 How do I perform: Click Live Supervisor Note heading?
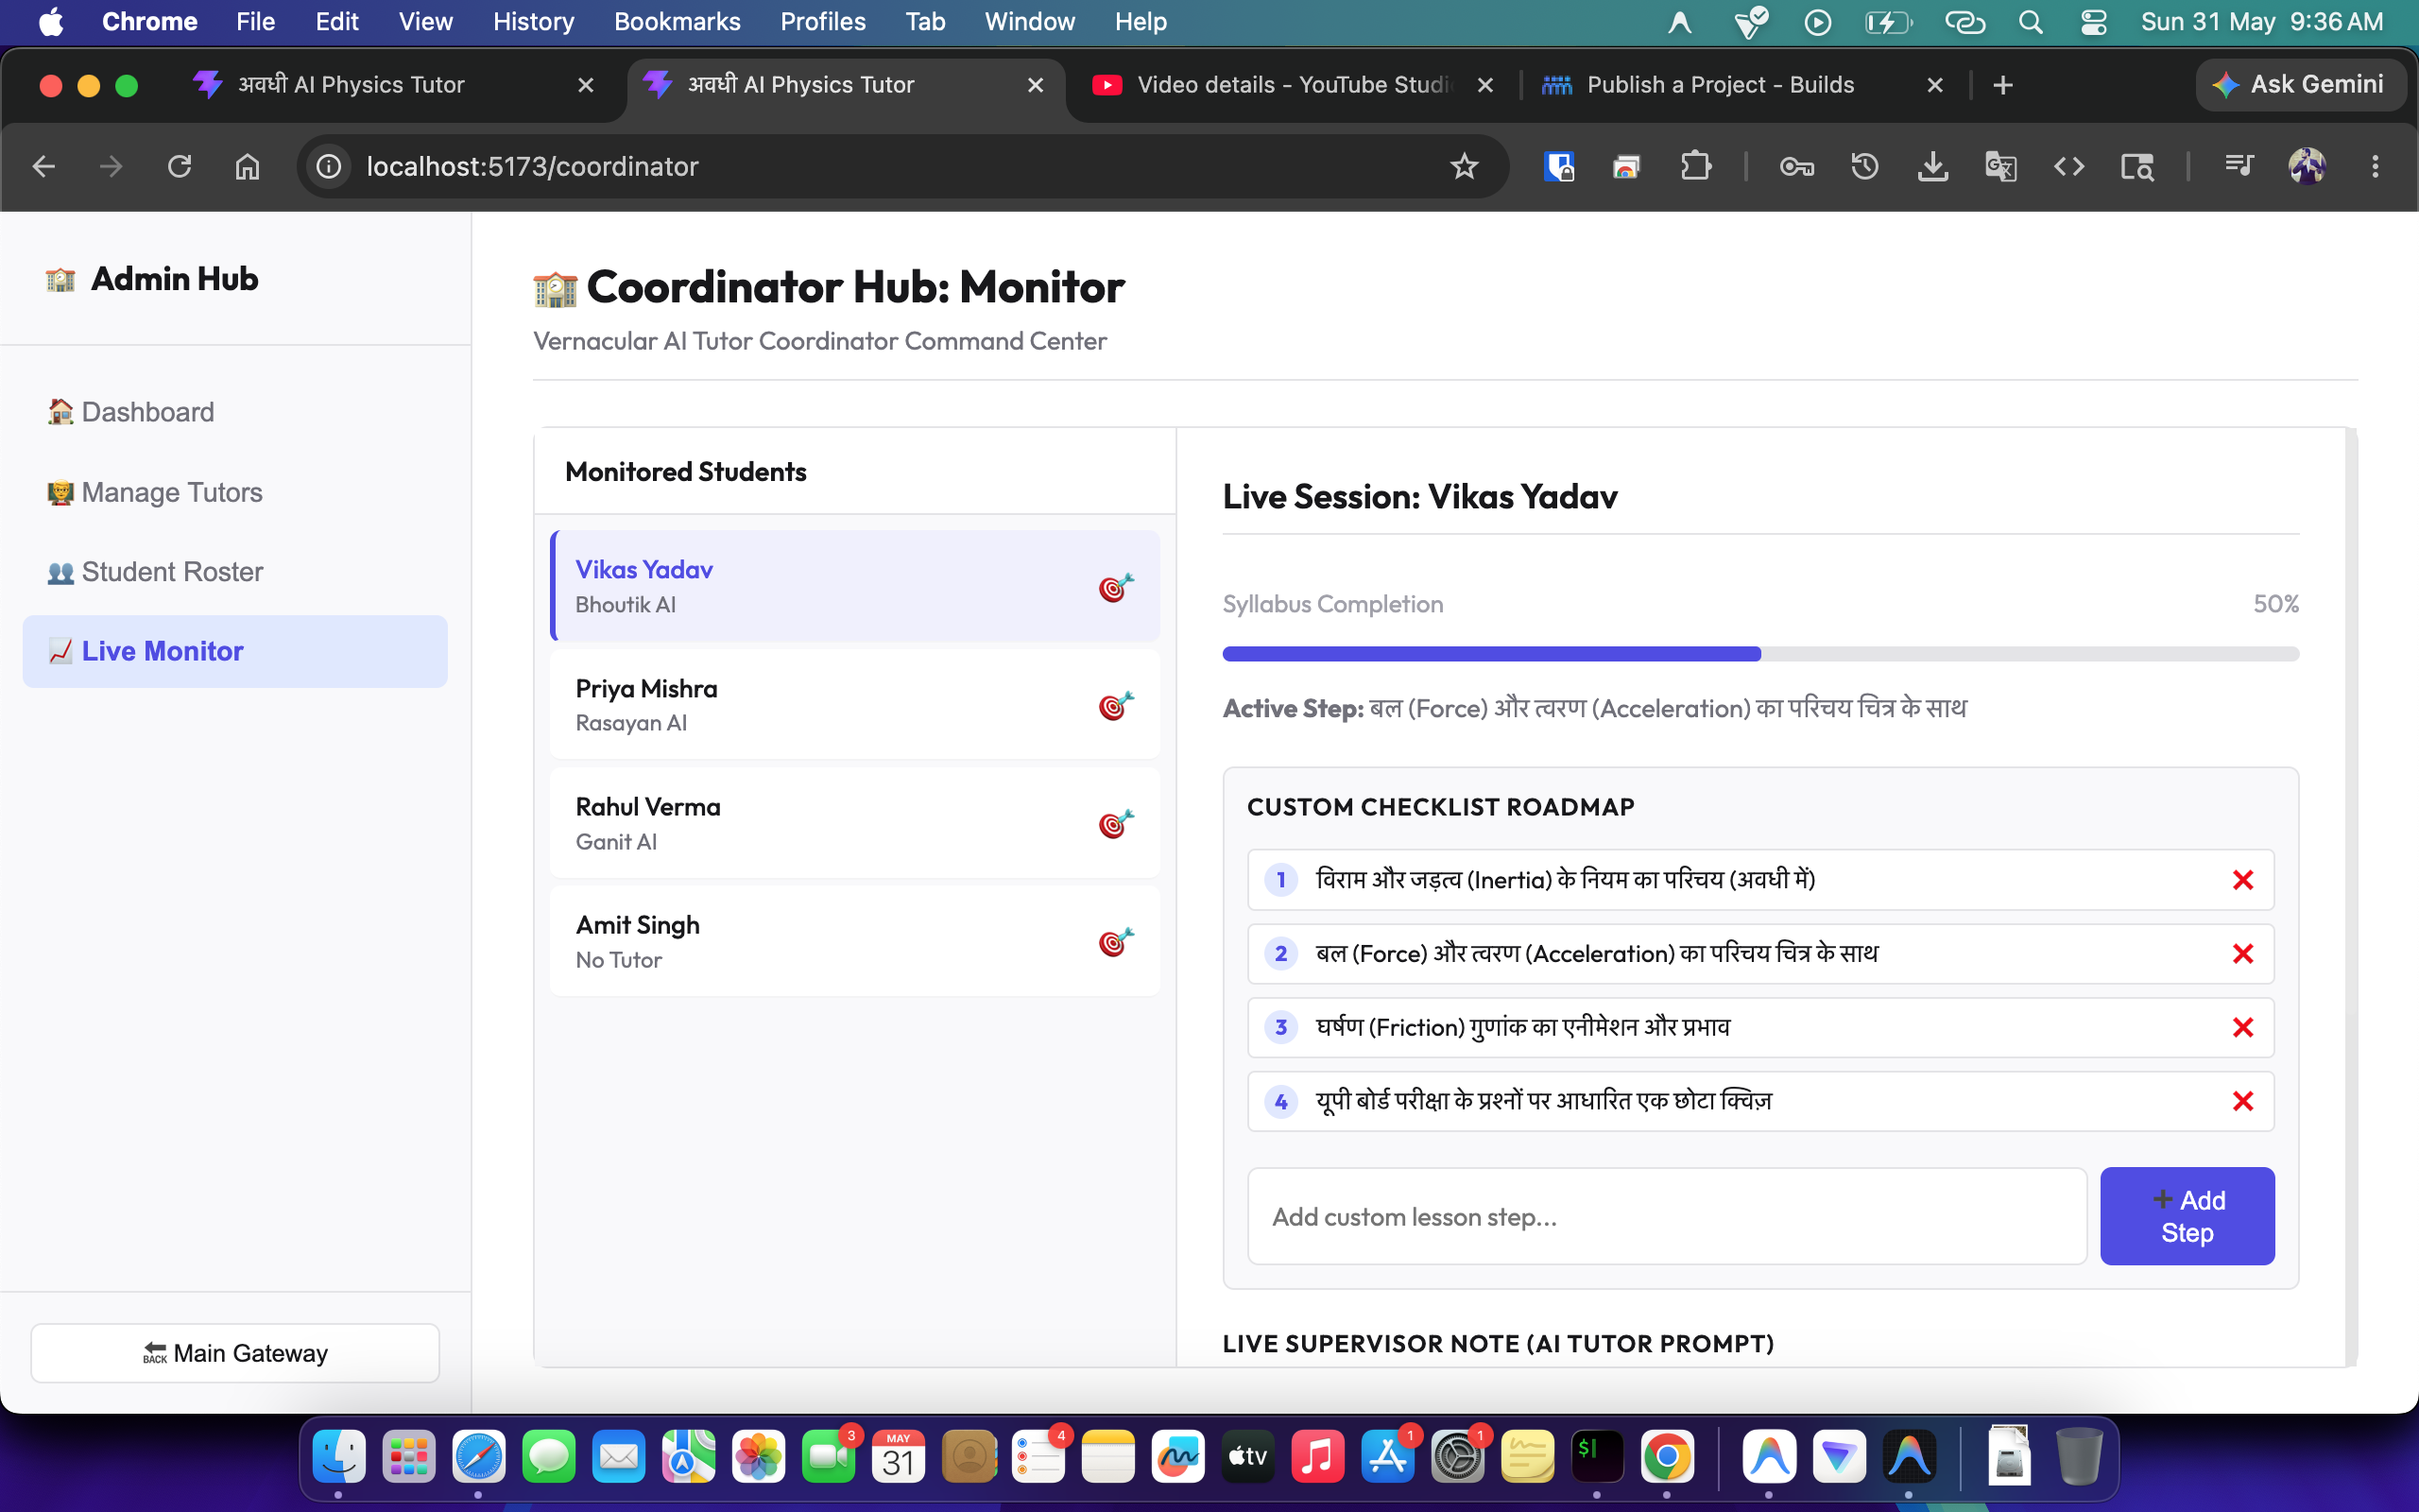[1498, 1343]
